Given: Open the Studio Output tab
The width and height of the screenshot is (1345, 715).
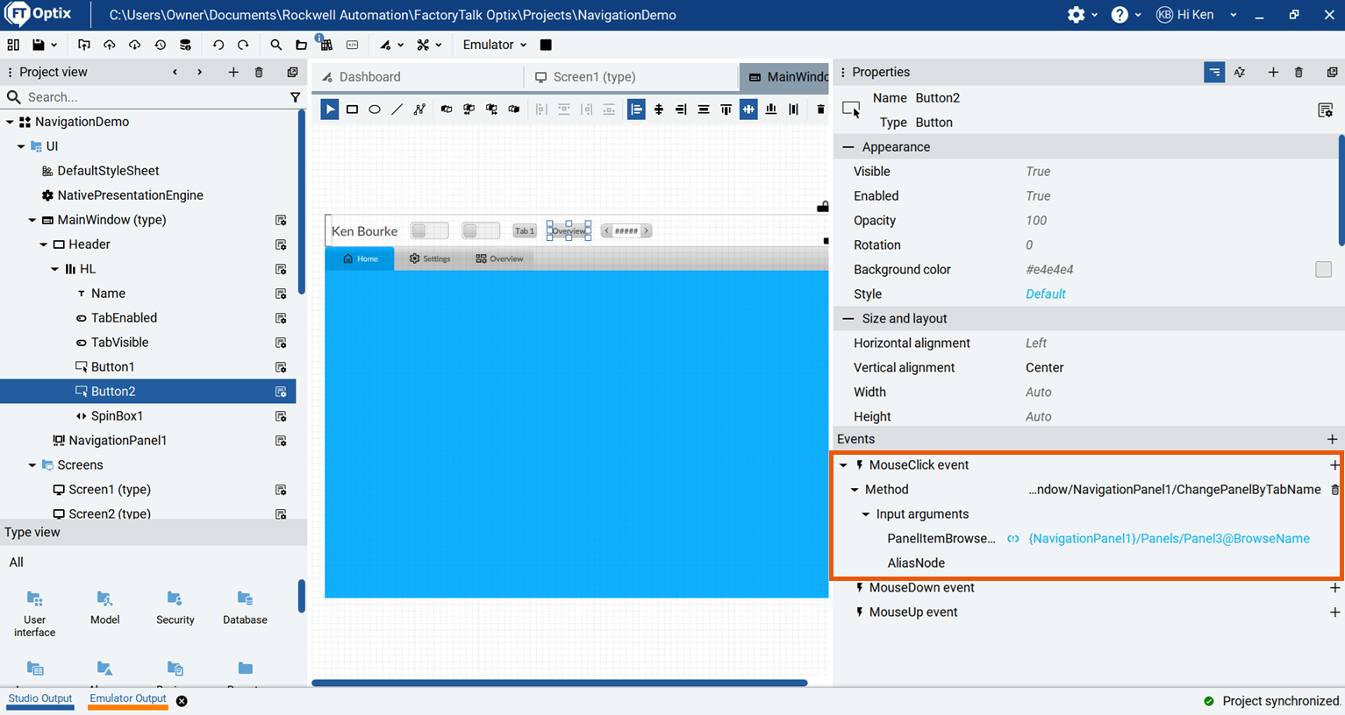Looking at the screenshot, I should click(x=40, y=698).
